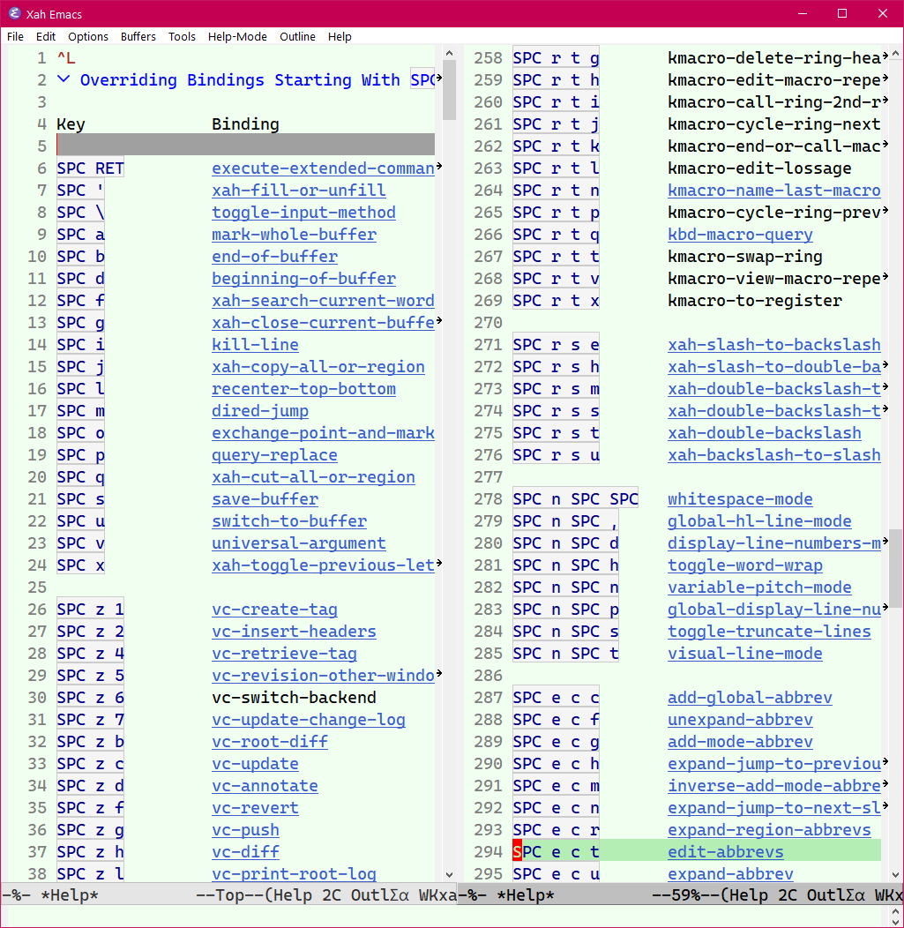Click the whitespace-mode link
This screenshot has height=928, width=904.
[x=740, y=499]
